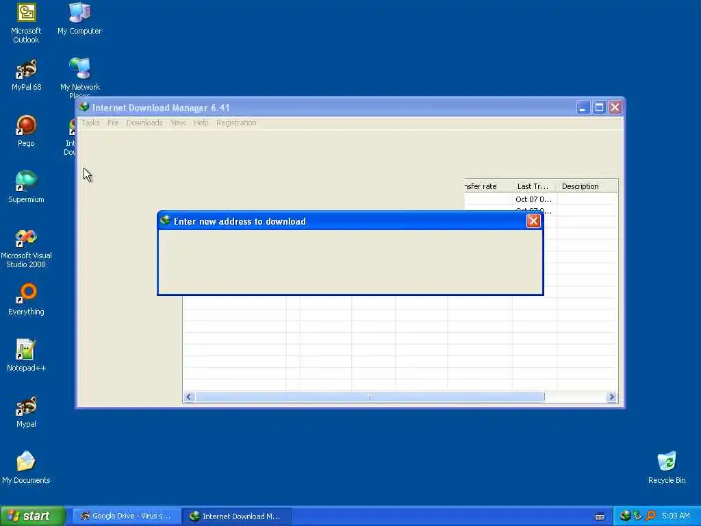Select the Recycle Bin icon
This screenshot has width=701, height=526.
tap(667, 468)
